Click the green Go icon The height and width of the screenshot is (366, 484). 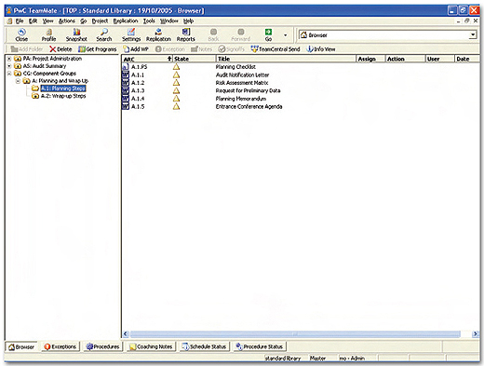[x=268, y=32]
